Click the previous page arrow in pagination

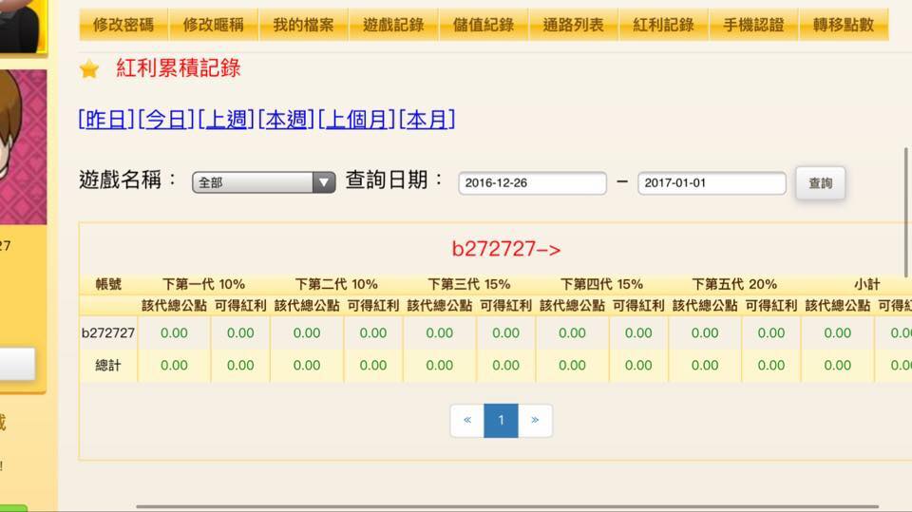pos(466,421)
